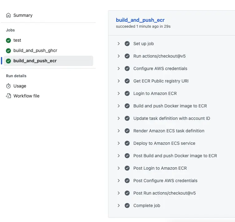Click the Workflow file code icon
Screen dimensions: 235x222
[x=8, y=96]
